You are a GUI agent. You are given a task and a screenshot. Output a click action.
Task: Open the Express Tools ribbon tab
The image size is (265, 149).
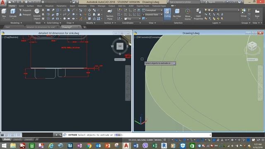(143, 6)
